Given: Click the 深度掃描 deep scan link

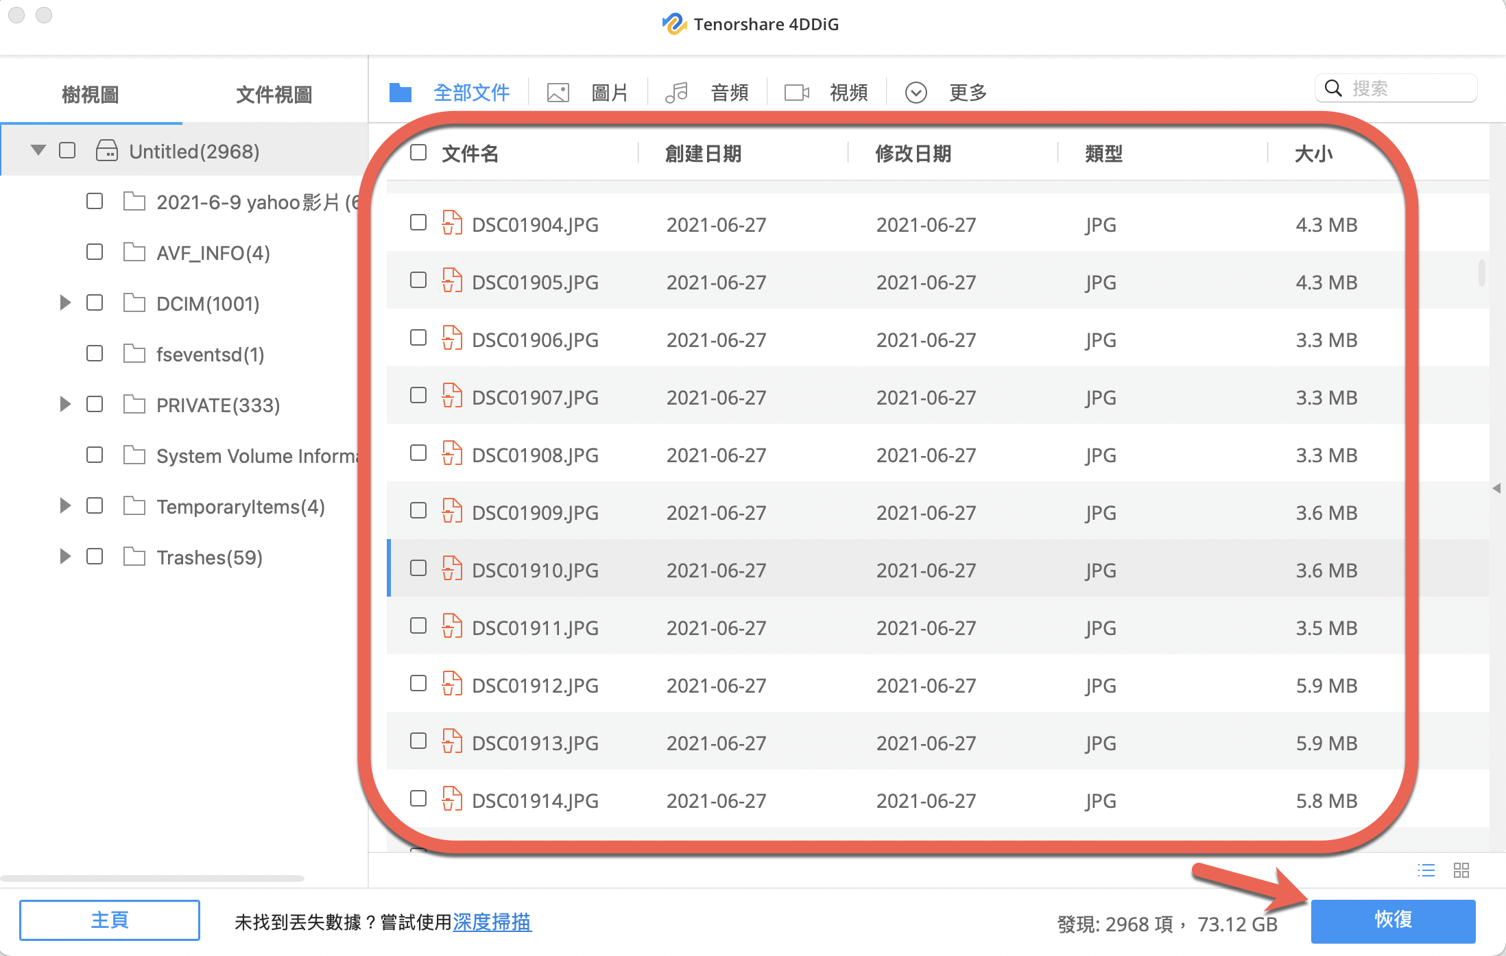Looking at the screenshot, I should pyautogui.click(x=492, y=922).
